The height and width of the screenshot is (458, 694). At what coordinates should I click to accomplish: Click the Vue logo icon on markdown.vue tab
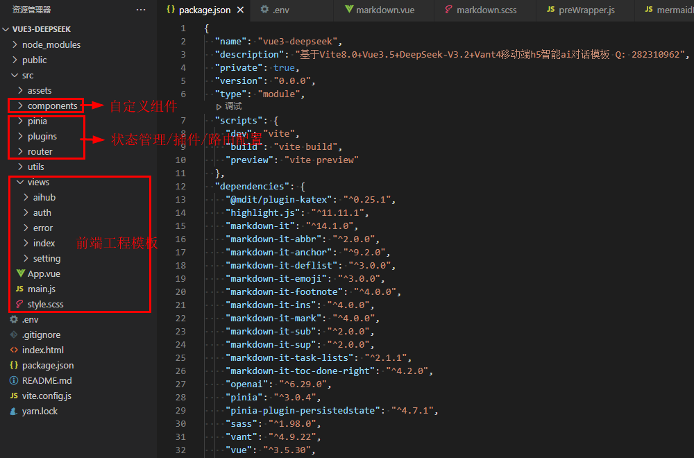point(349,9)
